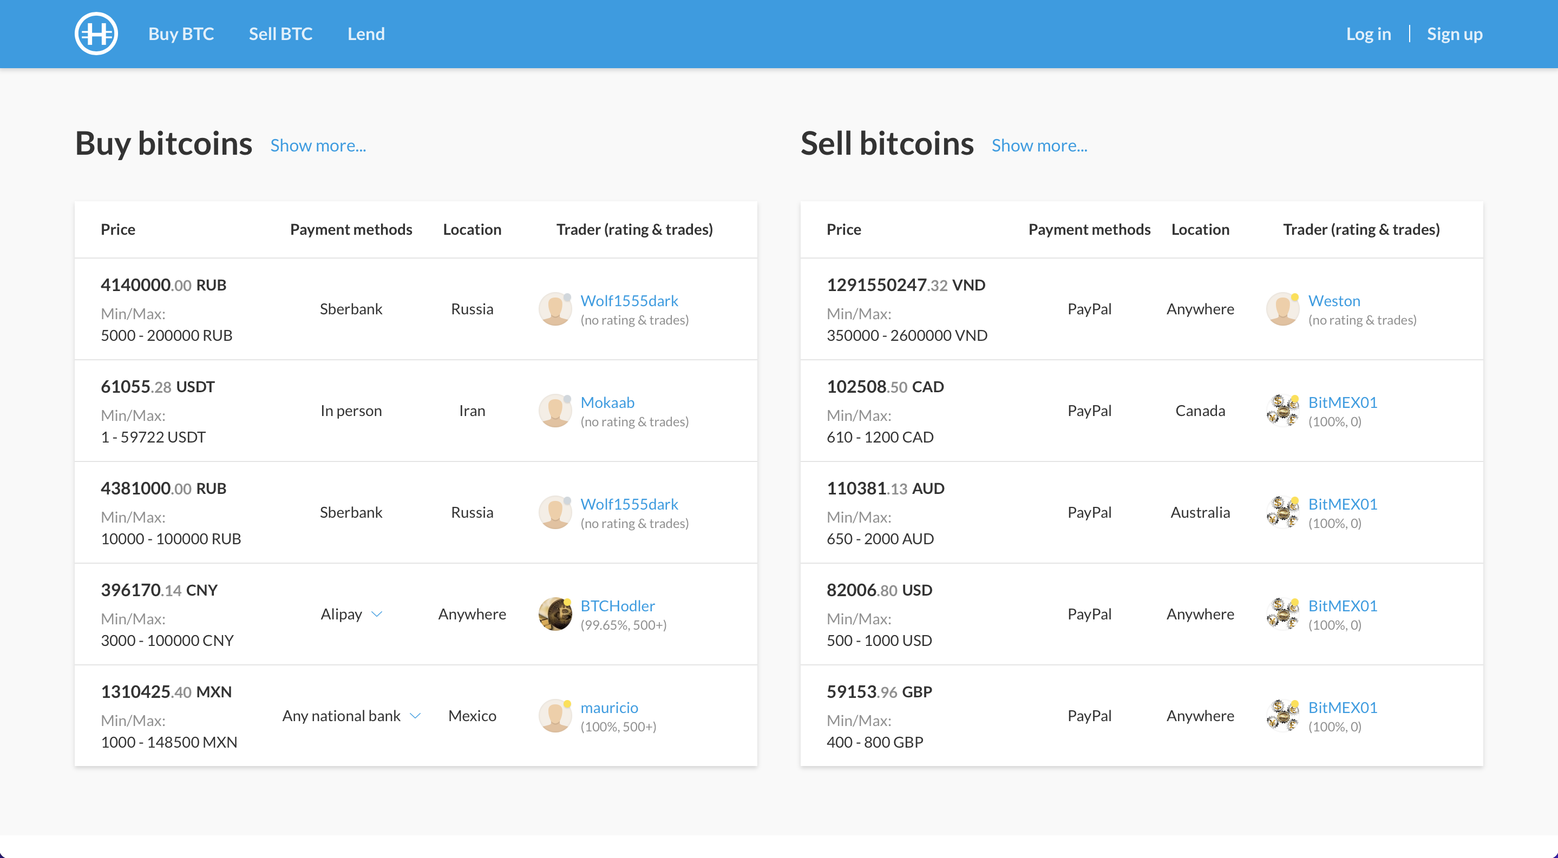The width and height of the screenshot is (1558, 858).
Task: Open trader profile Wolf1555dark
Action: (629, 300)
